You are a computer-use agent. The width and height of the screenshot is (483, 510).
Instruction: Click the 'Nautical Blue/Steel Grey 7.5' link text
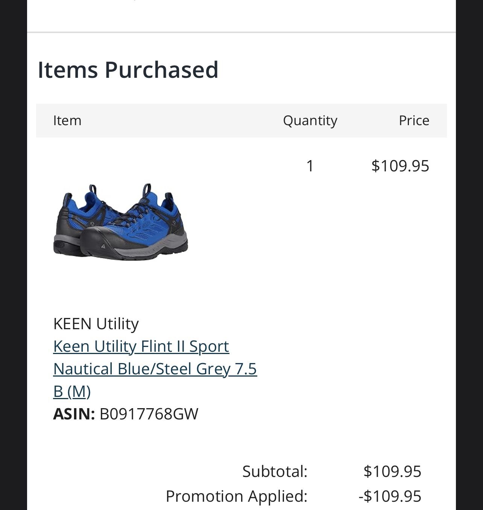point(155,369)
